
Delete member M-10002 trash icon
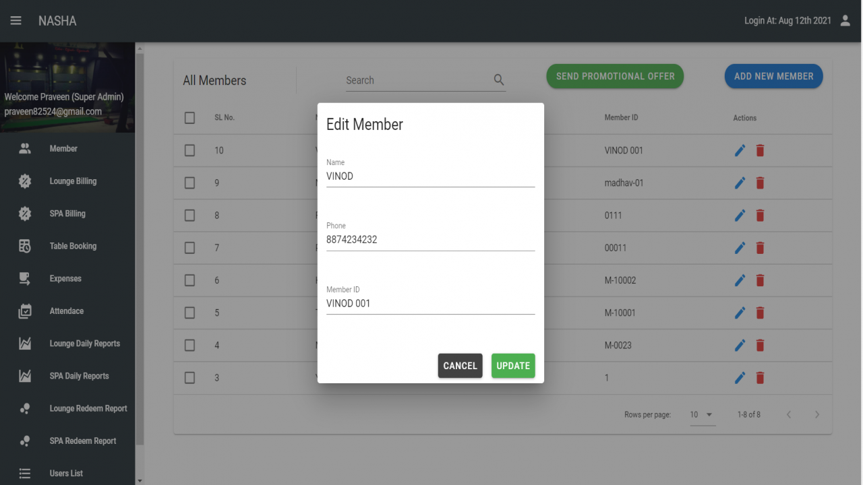pos(760,280)
